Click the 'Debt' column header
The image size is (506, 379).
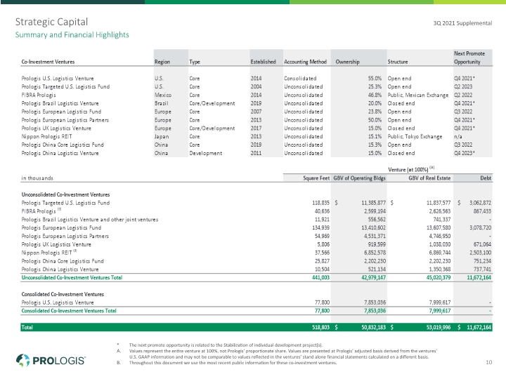(x=486, y=178)
